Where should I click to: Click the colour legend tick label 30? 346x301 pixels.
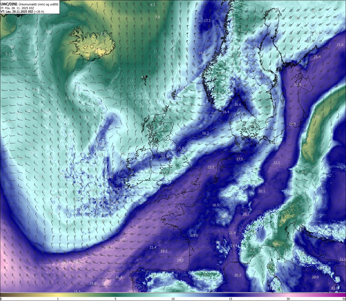tap(288, 299)
